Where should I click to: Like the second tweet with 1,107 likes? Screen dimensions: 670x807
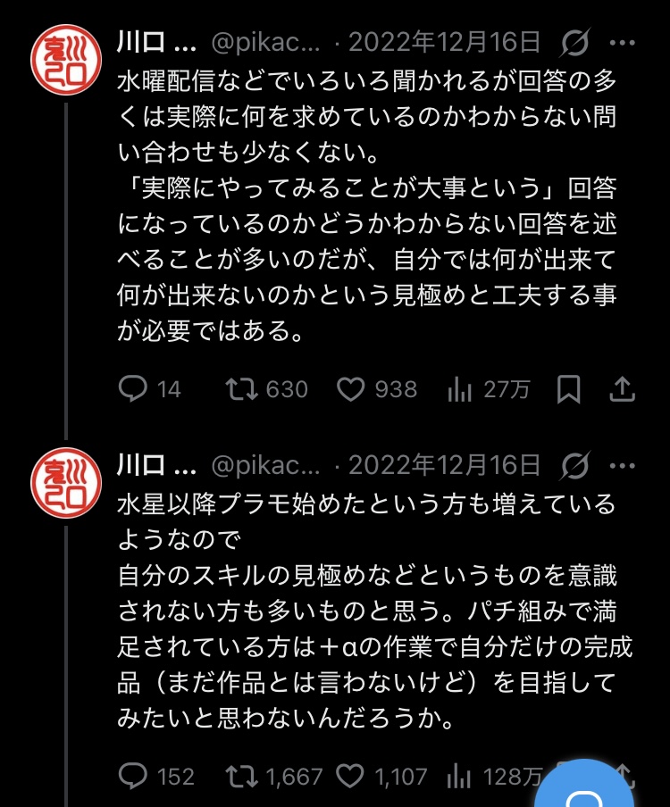pos(351,777)
